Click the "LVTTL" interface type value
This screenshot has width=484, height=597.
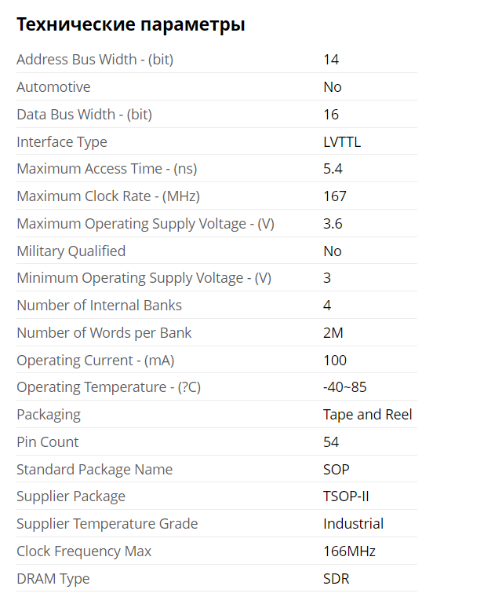[x=342, y=142]
